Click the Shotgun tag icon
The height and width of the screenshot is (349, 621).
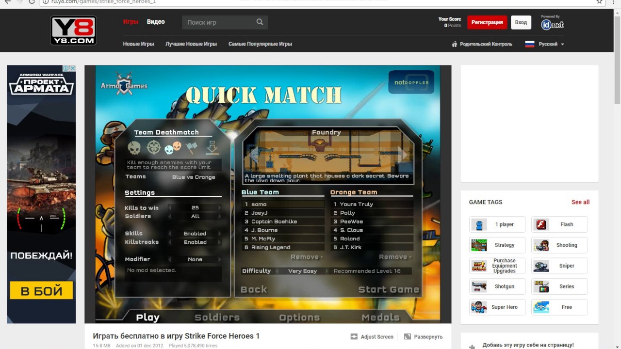479,286
